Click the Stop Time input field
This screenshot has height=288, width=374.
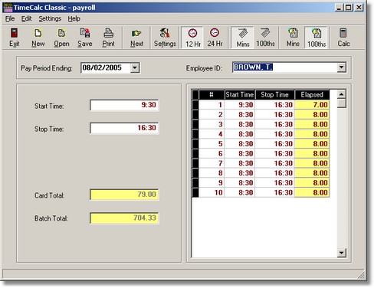click(x=124, y=128)
